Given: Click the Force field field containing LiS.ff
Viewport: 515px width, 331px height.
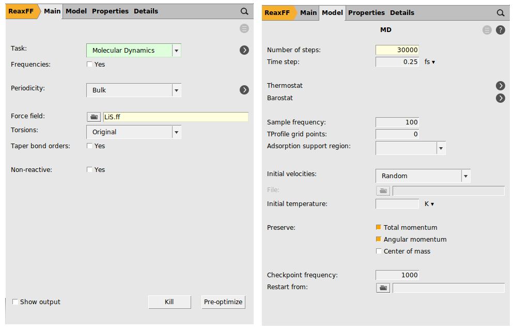Looking at the screenshot, I should (x=176, y=117).
